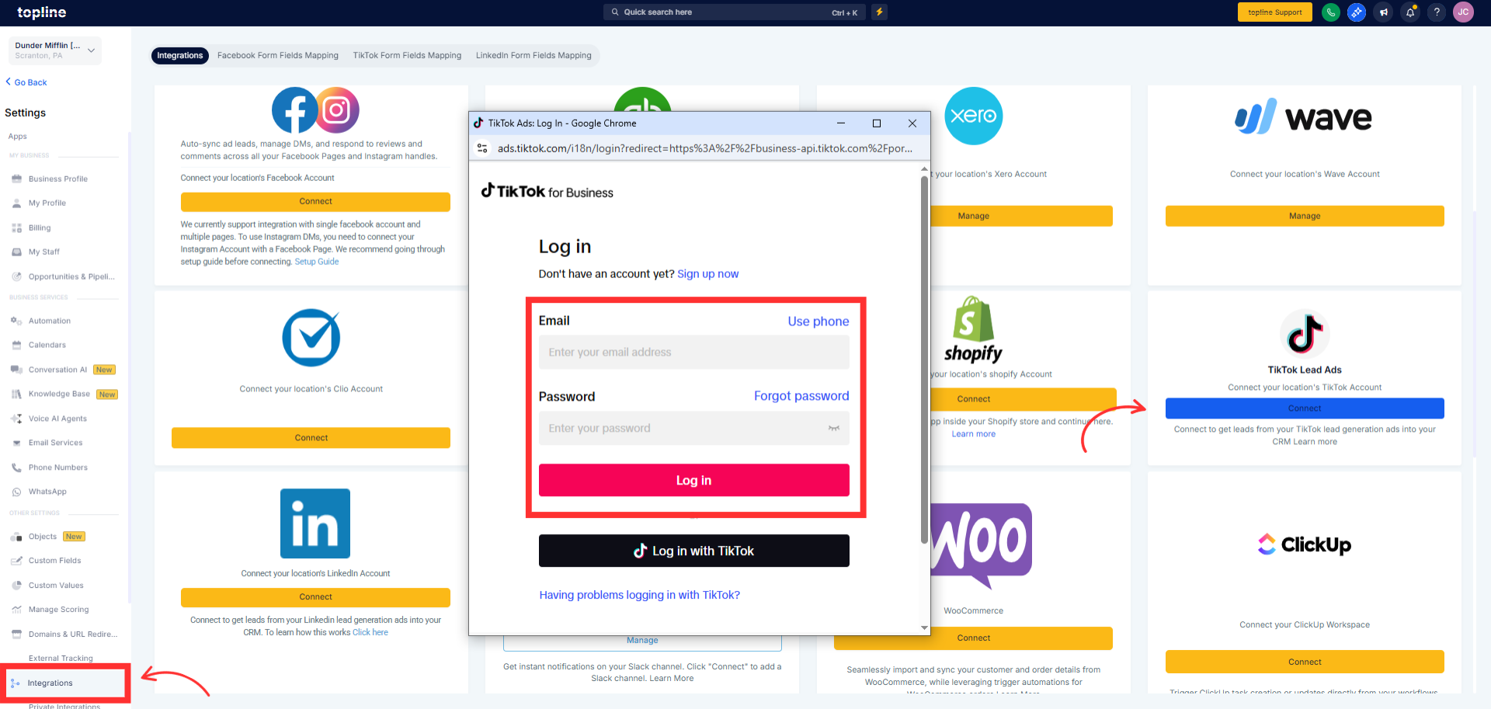This screenshot has height=709, width=1491.
Task: Click the Email Services envelope icon
Action: point(16,443)
